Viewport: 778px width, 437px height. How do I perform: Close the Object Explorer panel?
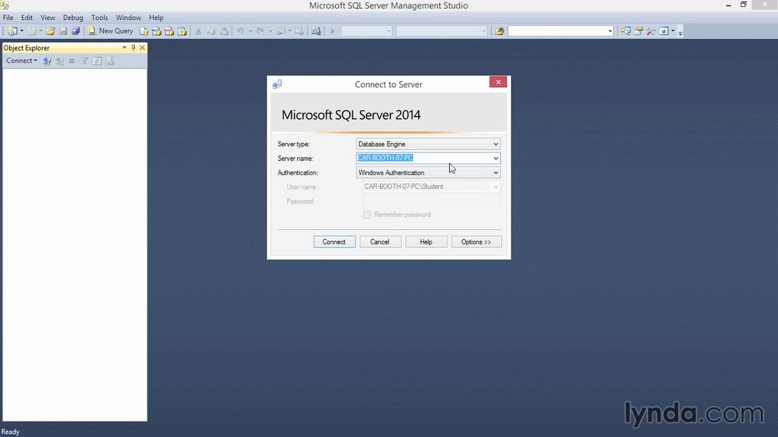point(143,47)
